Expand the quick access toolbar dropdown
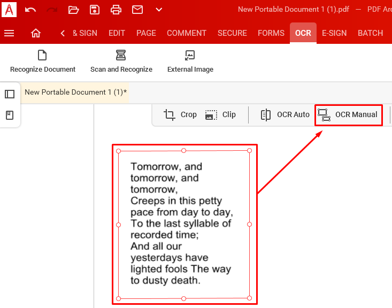The image size is (392, 308). (159, 10)
